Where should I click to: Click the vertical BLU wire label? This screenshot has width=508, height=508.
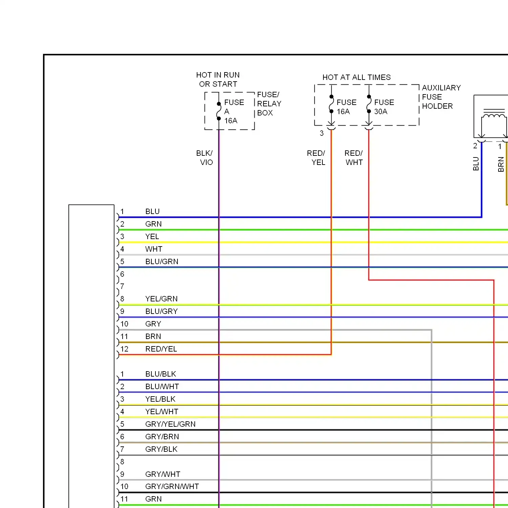[476, 164]
